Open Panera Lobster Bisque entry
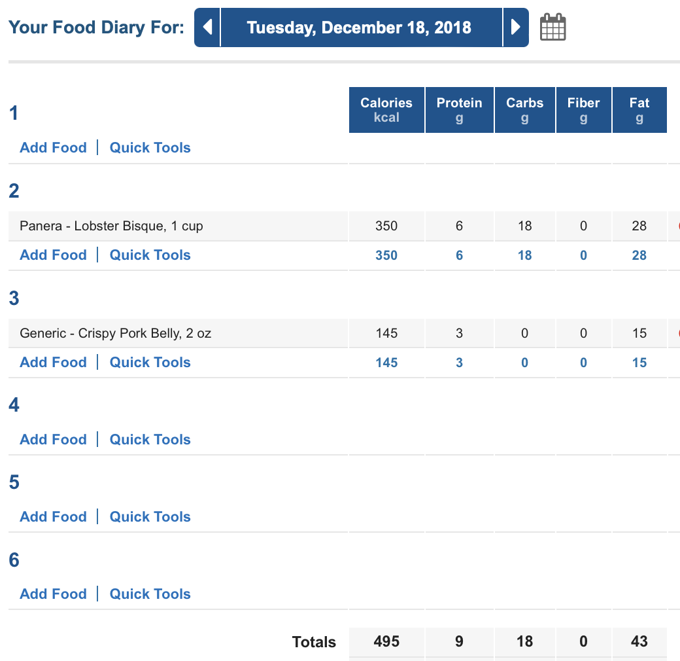 [111, 226]
